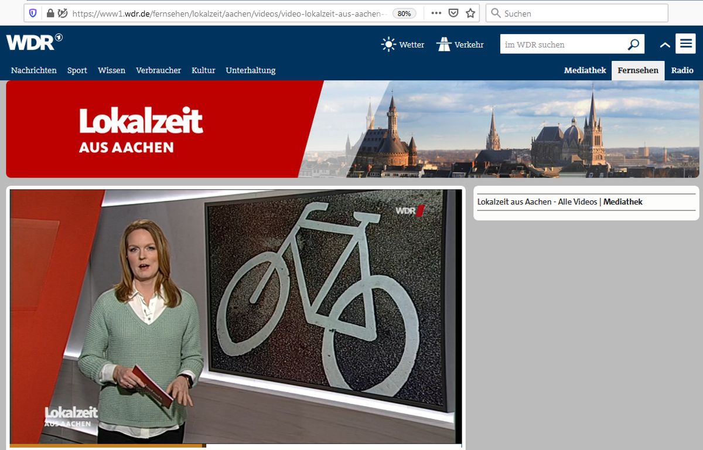The width and height of the screenshot is (703, 450).
Task: Bookmark this page with the star
Action: coord(470,13)
